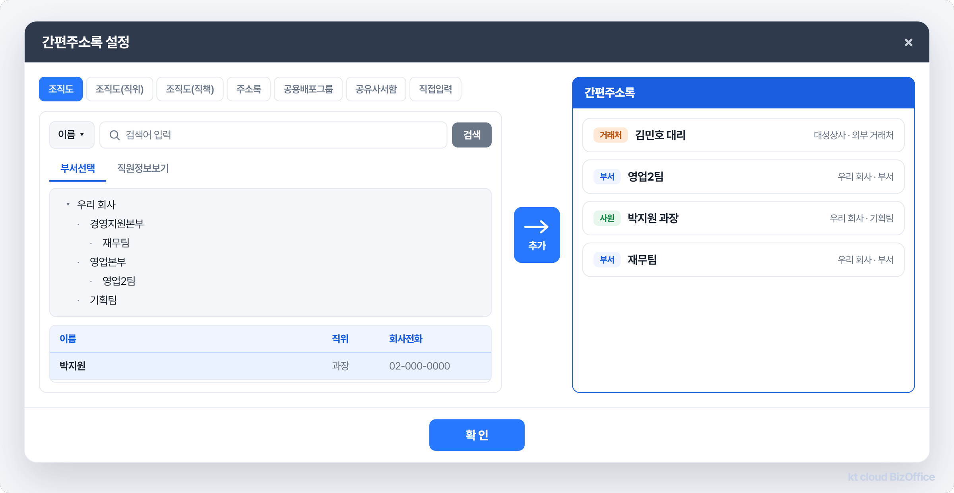Open the 이름 search type dropdown
The width and height of the screenshot is (954, 493).
coord(72,135)
